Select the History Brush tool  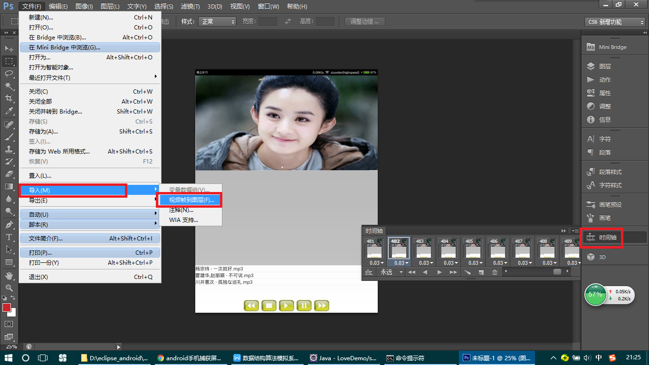tap(9, 162)
